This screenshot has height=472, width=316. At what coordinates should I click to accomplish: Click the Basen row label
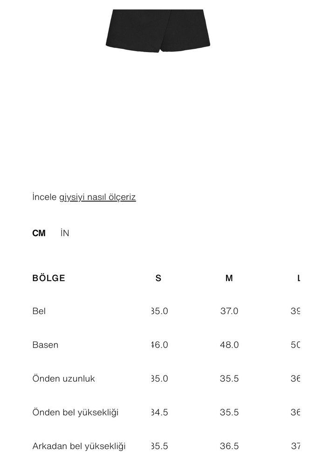click(x=45, y=345)
